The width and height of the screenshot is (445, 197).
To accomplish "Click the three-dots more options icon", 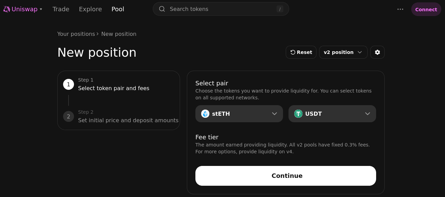I will 400,9.
